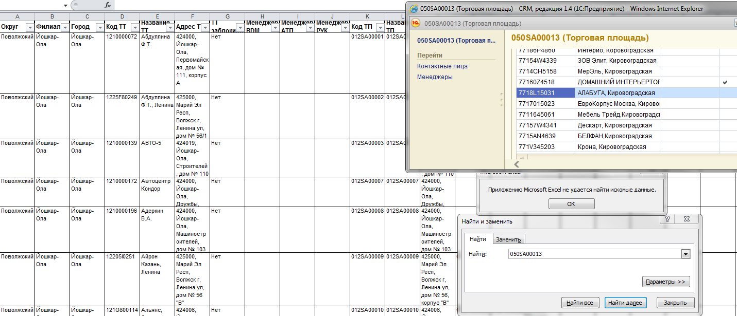Open the Контактные лица link in the CRM sidebar

(442, 66)
